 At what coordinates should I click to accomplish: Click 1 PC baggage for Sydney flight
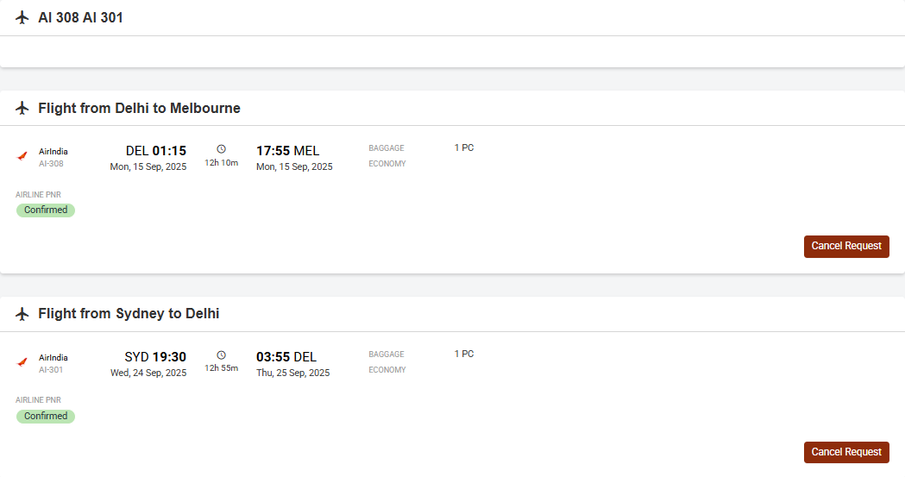464,354
